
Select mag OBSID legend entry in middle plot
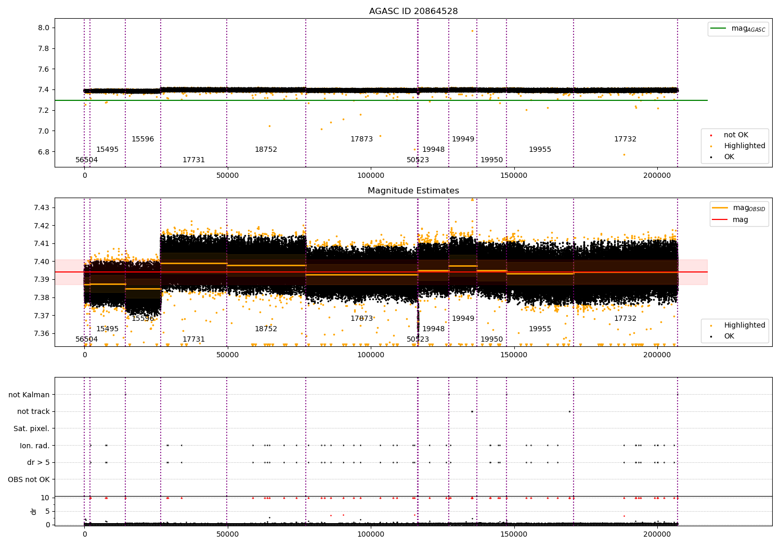click(x=738, y=208)
